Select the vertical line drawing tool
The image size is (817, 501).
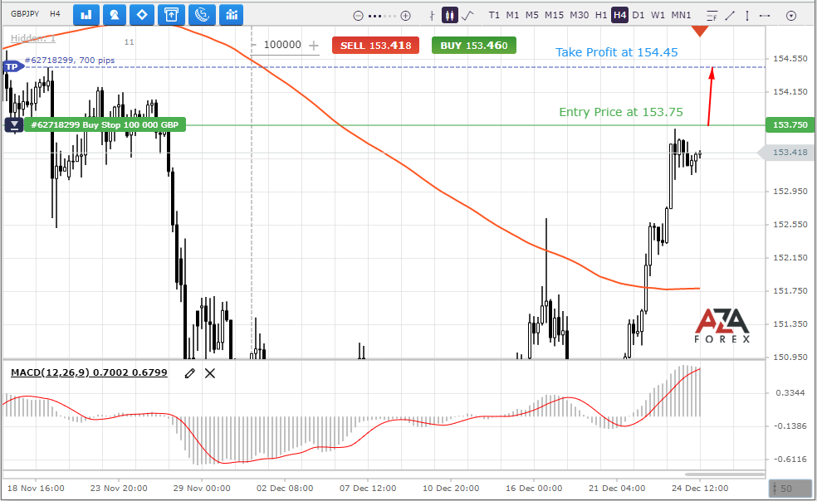(747, 16)
